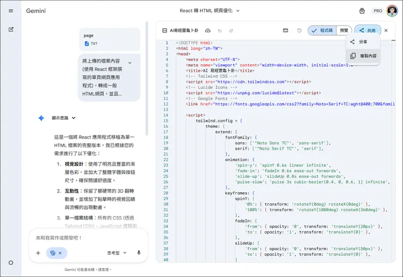Open the uploaded page TXT file chip
This screenshot has height=277, width=403.
tap(110, 39)
